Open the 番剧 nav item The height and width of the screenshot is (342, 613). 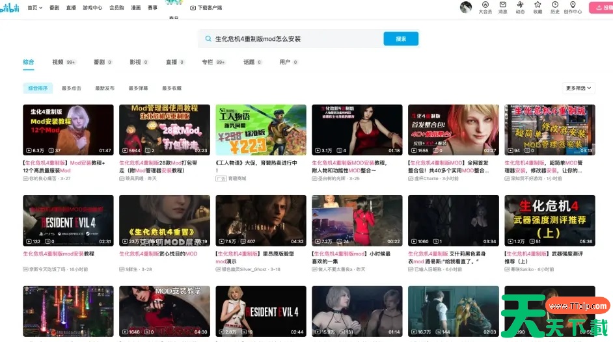55,7
